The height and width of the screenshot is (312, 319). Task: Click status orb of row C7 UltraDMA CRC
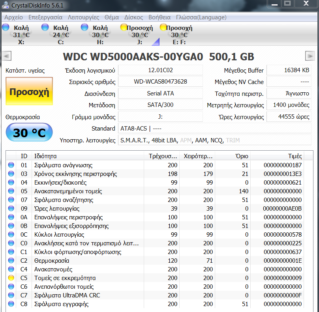click(11, 295)
